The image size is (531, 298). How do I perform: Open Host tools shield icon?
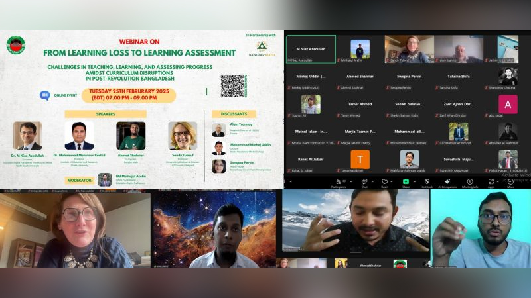click(427, 182)
